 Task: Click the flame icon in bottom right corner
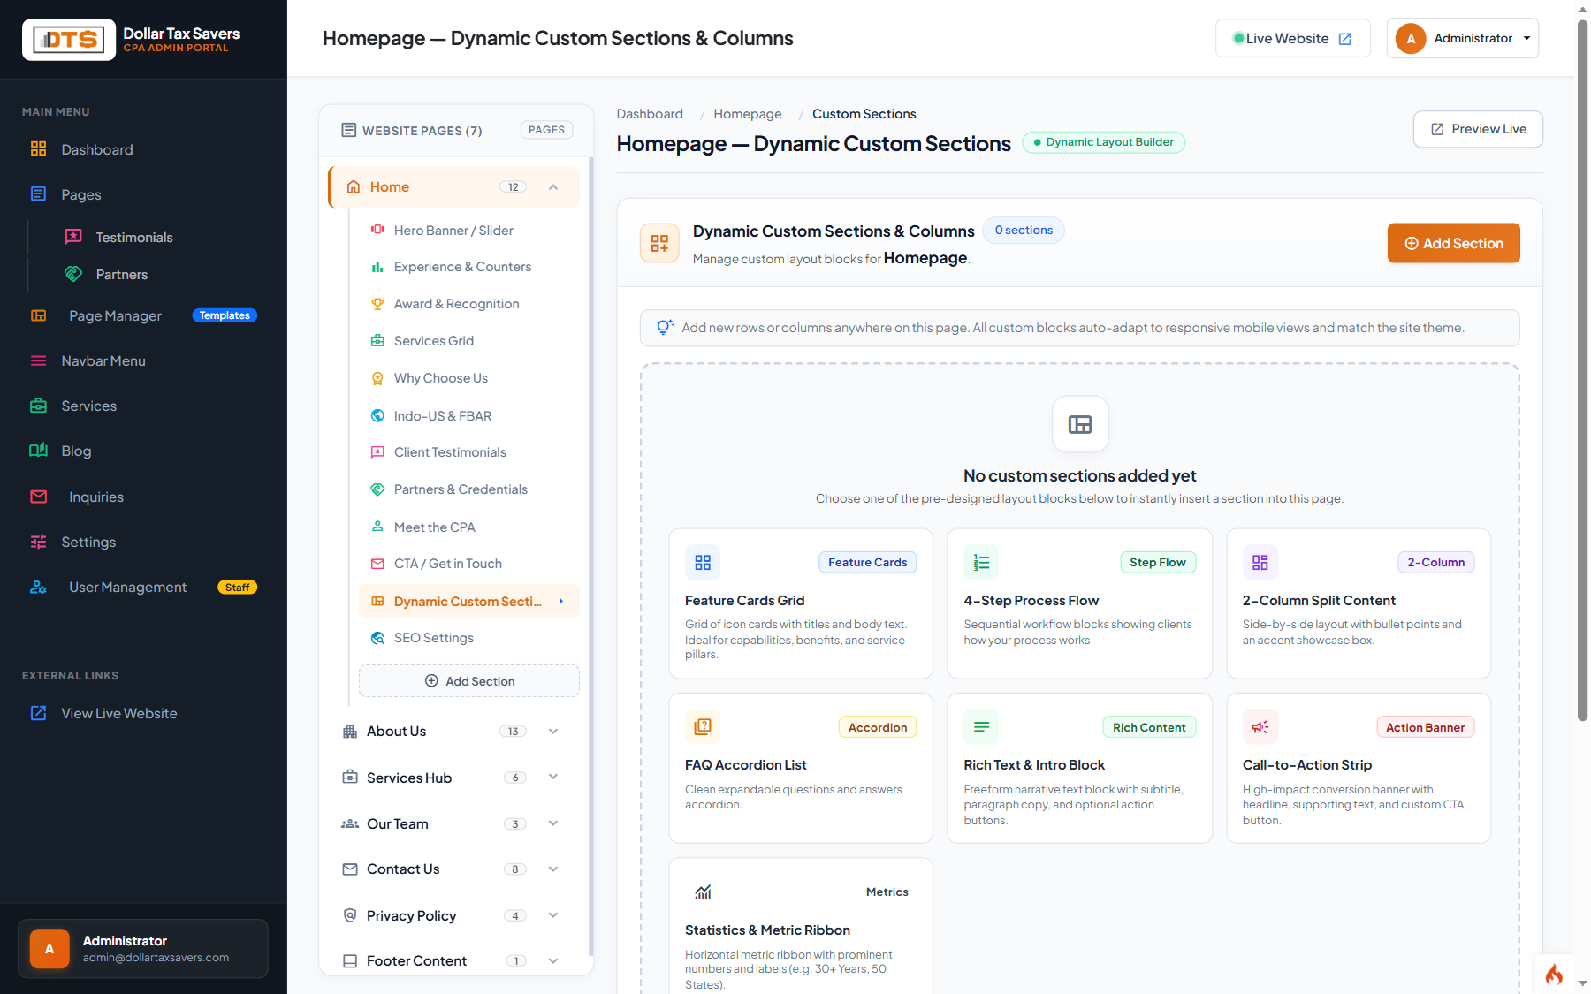(x=1554, y=975)
